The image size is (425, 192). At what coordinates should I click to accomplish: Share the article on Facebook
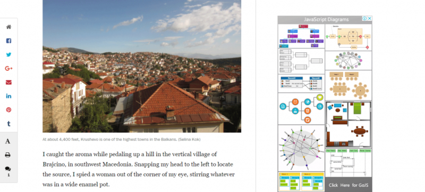8,41
